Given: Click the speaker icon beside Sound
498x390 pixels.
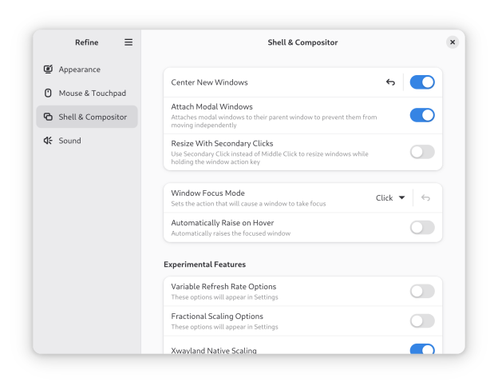Looking at the screenshot, I should [x=48, y=141].
